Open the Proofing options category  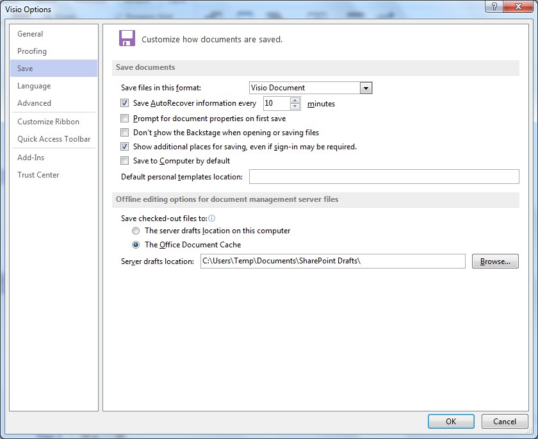[54, 51]
